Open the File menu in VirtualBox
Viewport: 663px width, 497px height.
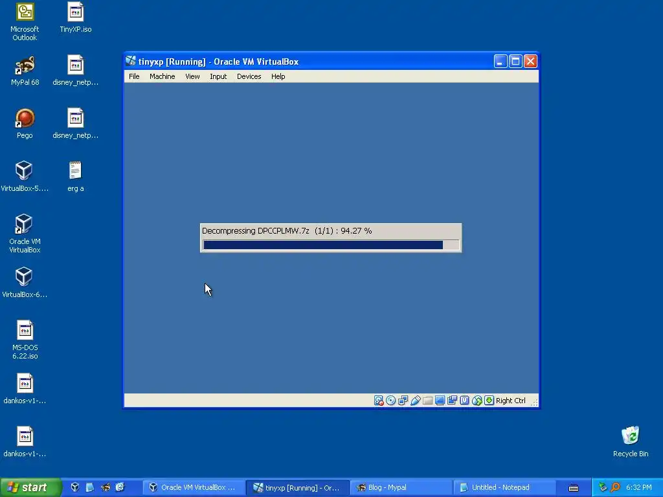(x=134, y=76)
